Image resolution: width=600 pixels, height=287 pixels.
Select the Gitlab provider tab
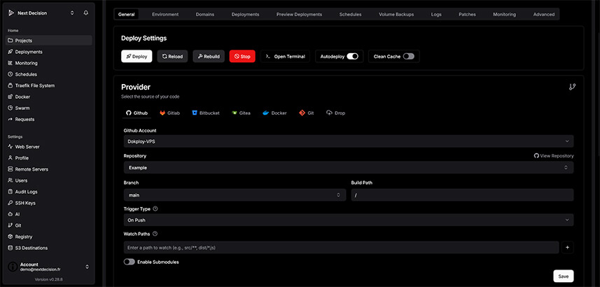pos(170,113)
